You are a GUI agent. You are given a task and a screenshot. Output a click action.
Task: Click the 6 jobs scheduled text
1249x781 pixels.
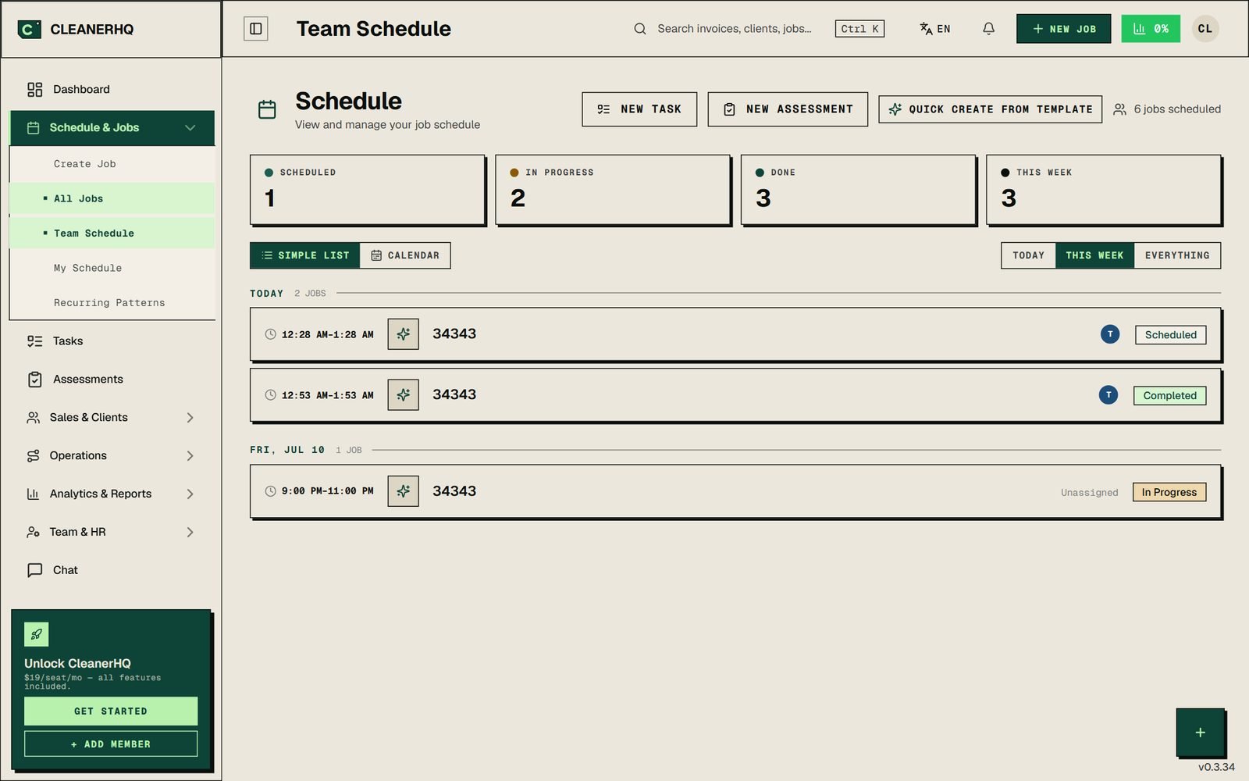coord(1177,109)
